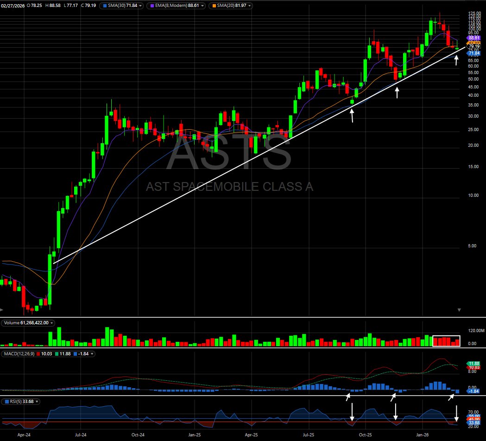This screenshot has height=441, width=486.
Task: Click the Jul-24 time axis label
Action: pos(81,435)
